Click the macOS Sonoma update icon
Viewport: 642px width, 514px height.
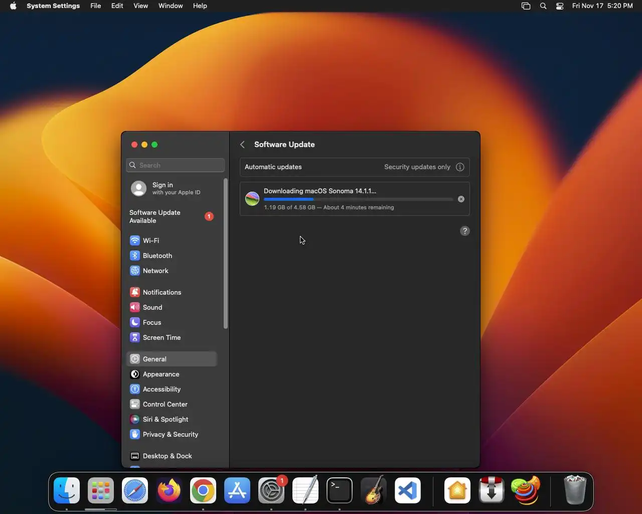(252, 199)
